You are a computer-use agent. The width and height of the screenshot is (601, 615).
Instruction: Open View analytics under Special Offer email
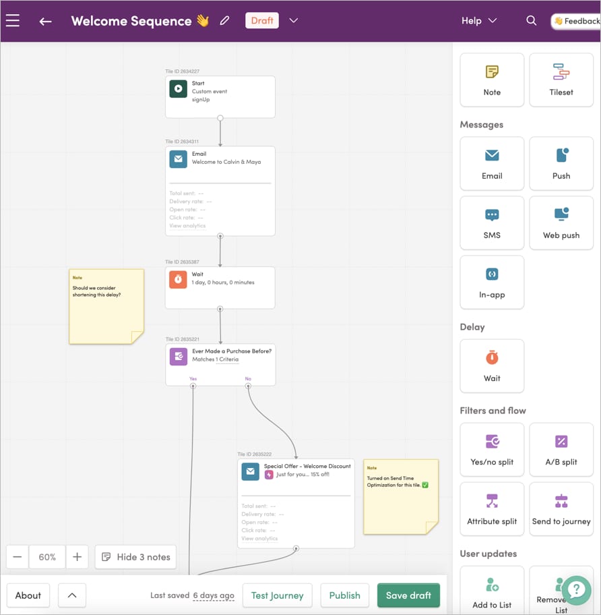pos(259,539)
